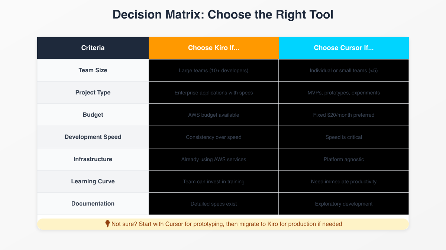The image size is (446, 250).
Task: Click the lightbulb icon in the tip banner
Action: (107, 224)
